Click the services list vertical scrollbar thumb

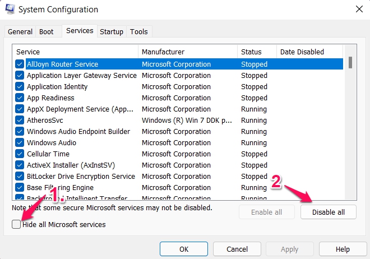tap(350, 62)
